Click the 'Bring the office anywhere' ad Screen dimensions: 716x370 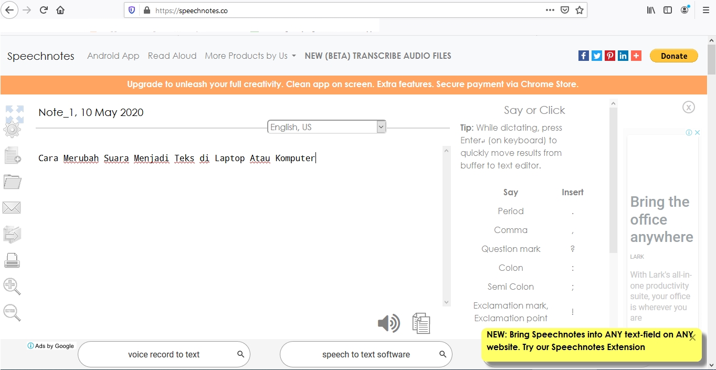point(661,219)
